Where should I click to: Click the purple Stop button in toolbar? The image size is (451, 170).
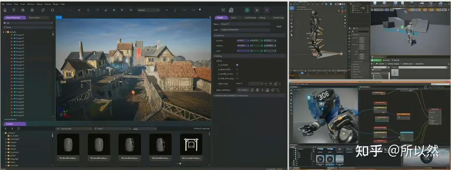click(267, 10)
